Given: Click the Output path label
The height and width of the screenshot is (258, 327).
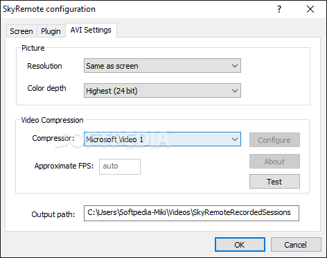Looking at the screenshot, I should (53, 214).
